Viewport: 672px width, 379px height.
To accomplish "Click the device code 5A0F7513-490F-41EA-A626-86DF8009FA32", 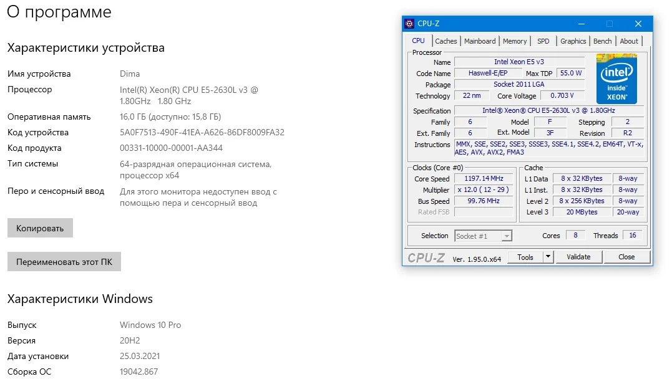I will [x=202, y=132].
